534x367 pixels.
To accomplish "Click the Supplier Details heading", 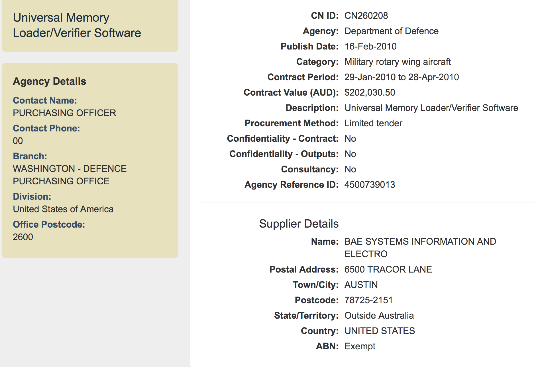I will (299, 224).
